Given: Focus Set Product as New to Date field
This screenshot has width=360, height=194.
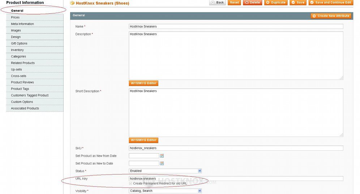Looking at the screenshot, I should tap(144, 163).
